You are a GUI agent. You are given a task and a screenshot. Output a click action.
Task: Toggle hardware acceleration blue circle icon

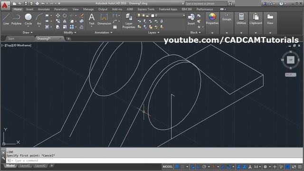point(288,167)
